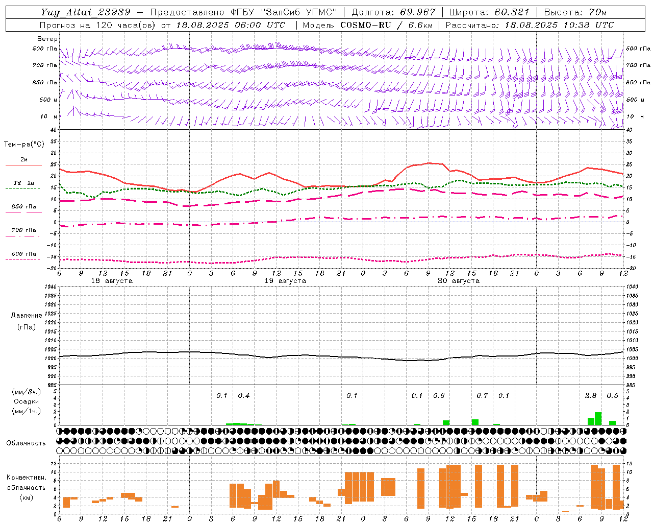Viewport: 653px width, 523px height.
Task: Click the Долгота: 69.967 value
Action: click(393, 12)
